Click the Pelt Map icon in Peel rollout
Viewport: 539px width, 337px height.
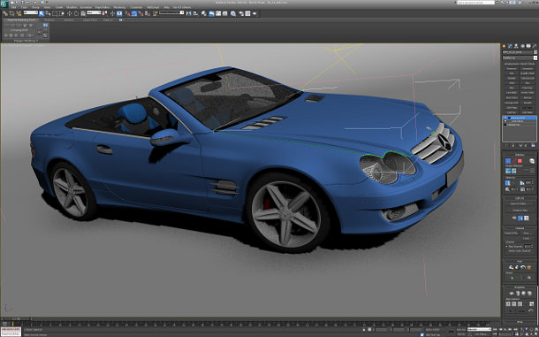[x=529, y=267]
